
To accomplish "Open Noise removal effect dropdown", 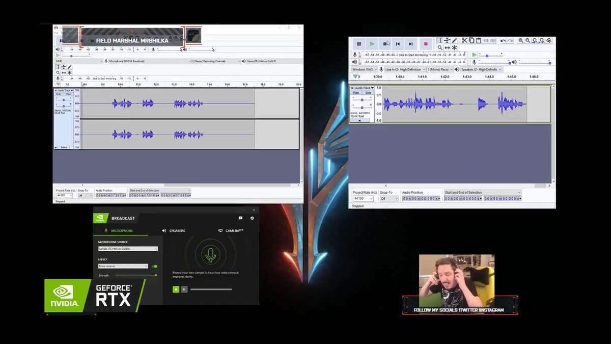I will (123, 266).
